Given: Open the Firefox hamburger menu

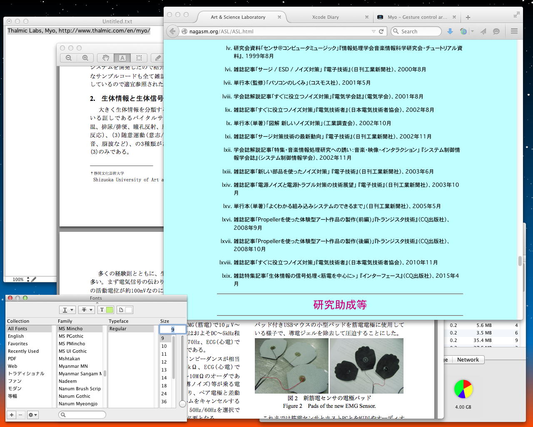Looking at the screenshot, I should tap(514, 31).
